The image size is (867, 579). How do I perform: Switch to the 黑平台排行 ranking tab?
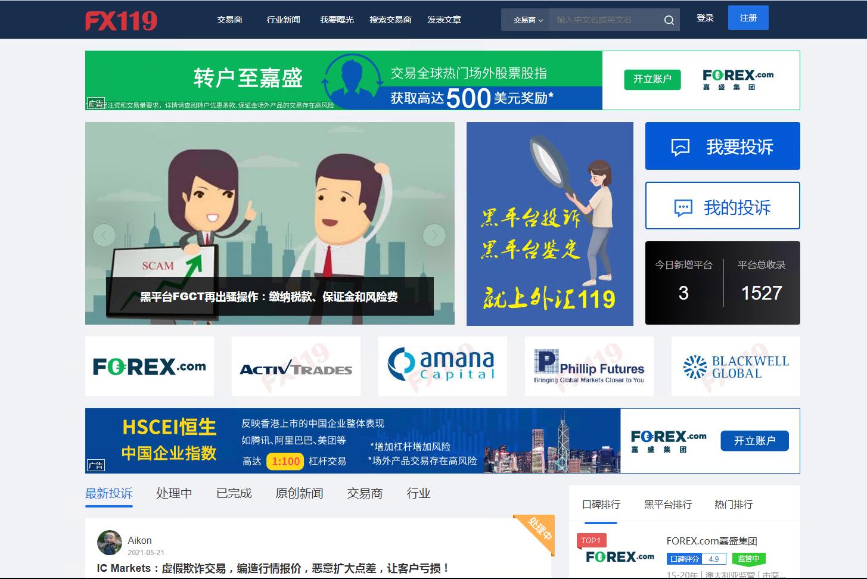668,505
